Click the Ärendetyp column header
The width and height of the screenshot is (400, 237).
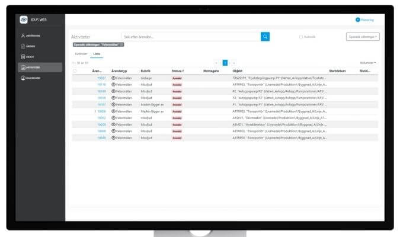coord(119,71)
